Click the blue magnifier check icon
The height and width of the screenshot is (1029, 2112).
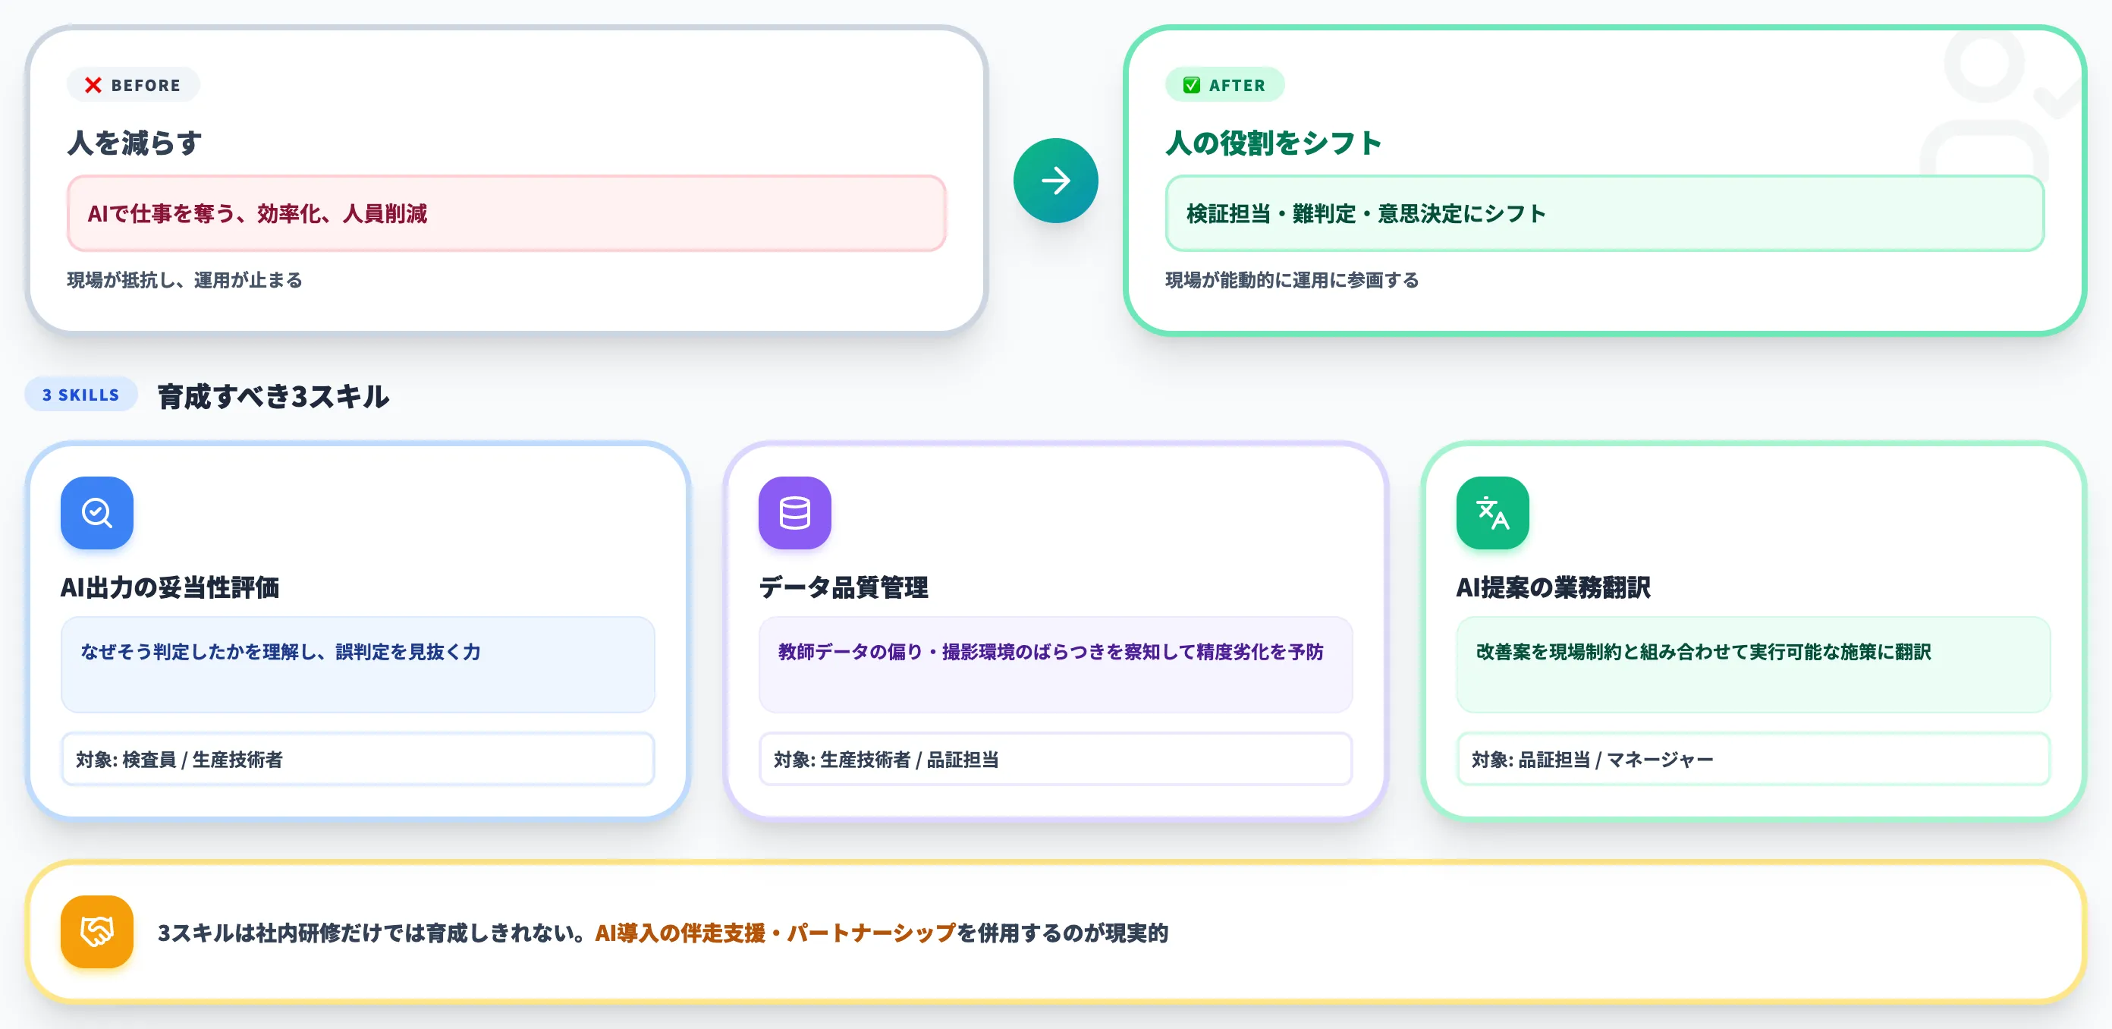click(x=97, y=512)
